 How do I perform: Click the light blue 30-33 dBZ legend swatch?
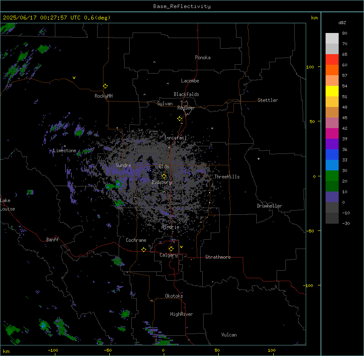[x=332, y=165]
